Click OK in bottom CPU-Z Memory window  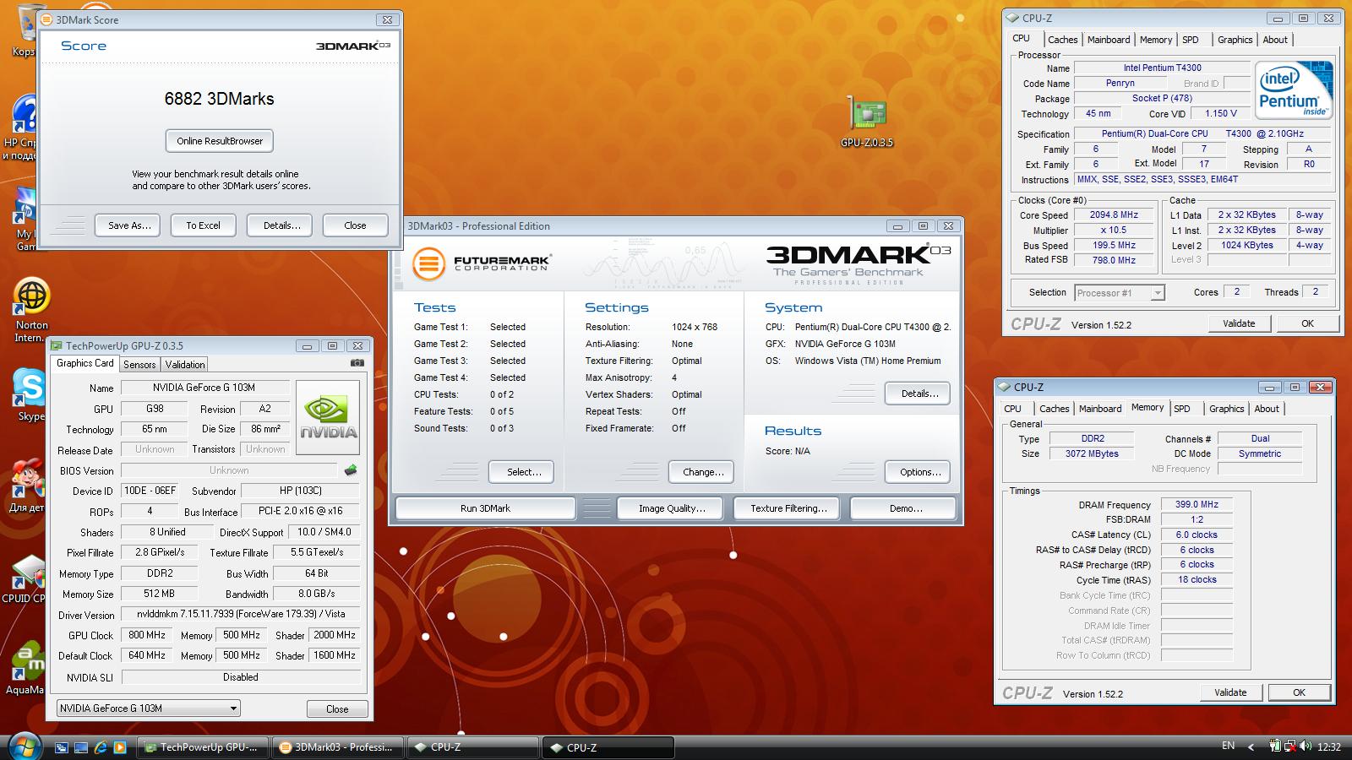tap(1299, 692)
